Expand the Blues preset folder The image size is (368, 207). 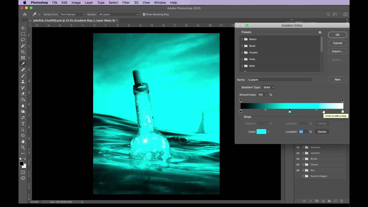[x=242, y=46]
